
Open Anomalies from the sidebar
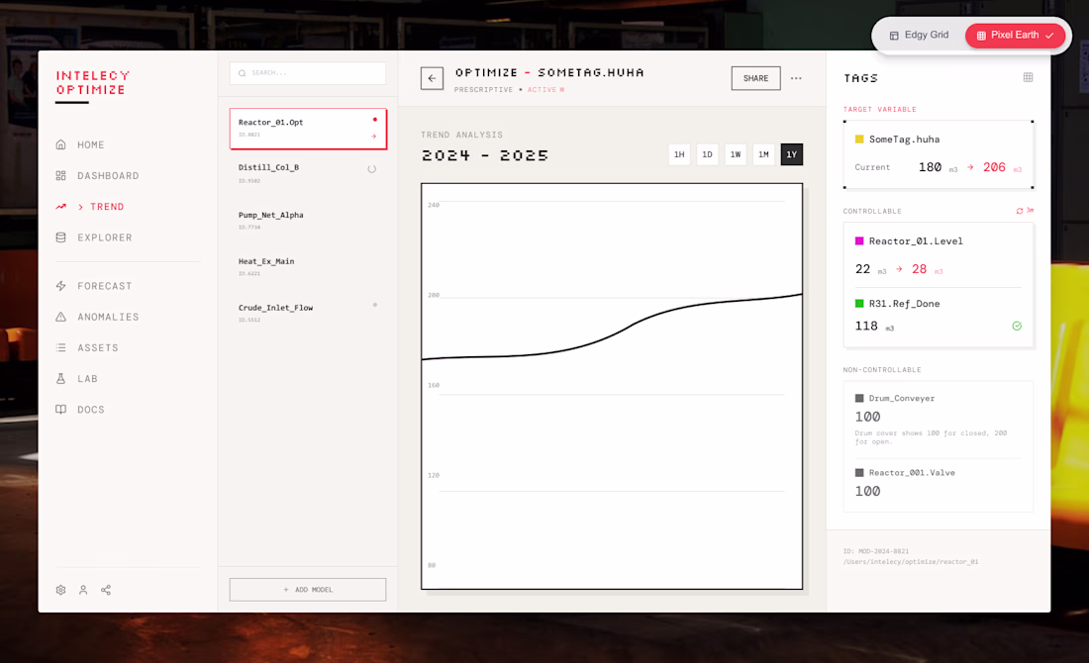108,317
